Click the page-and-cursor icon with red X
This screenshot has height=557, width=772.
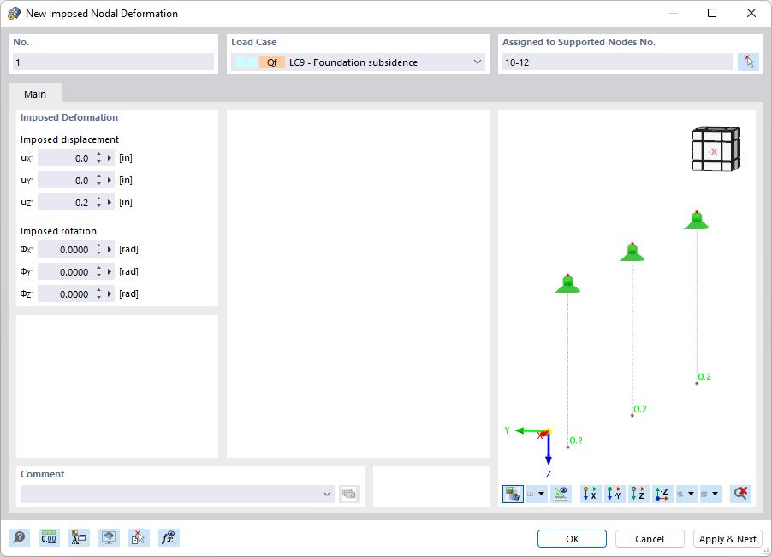[139, 538]
